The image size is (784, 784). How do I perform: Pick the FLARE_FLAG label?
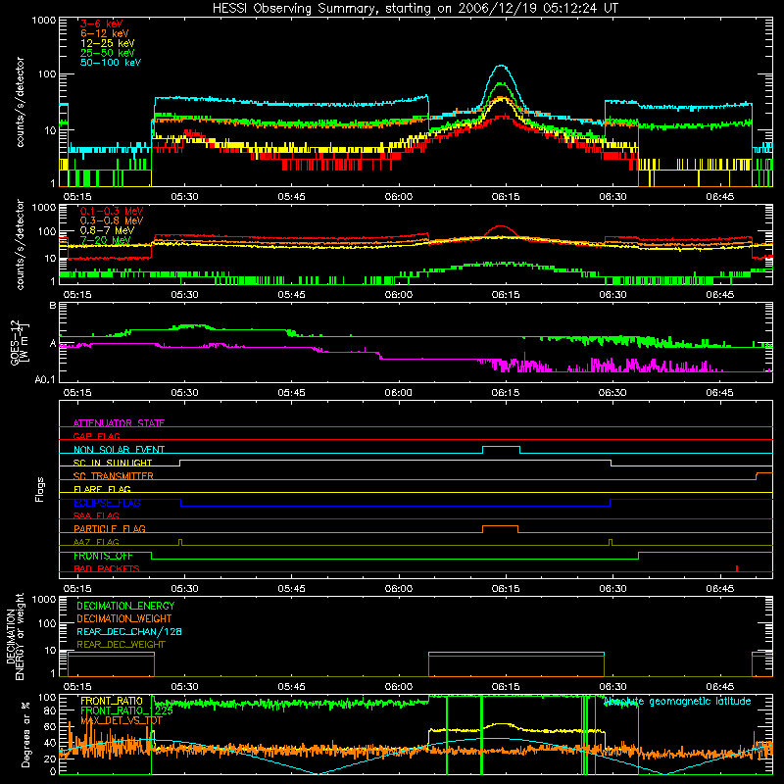click(x=102, y=489)
